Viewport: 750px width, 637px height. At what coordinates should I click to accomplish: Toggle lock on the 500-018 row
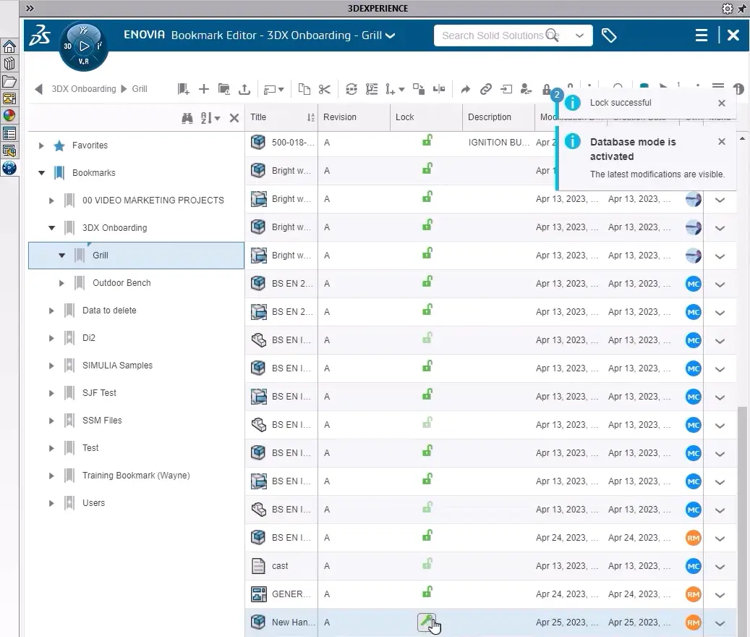(427, 140)
